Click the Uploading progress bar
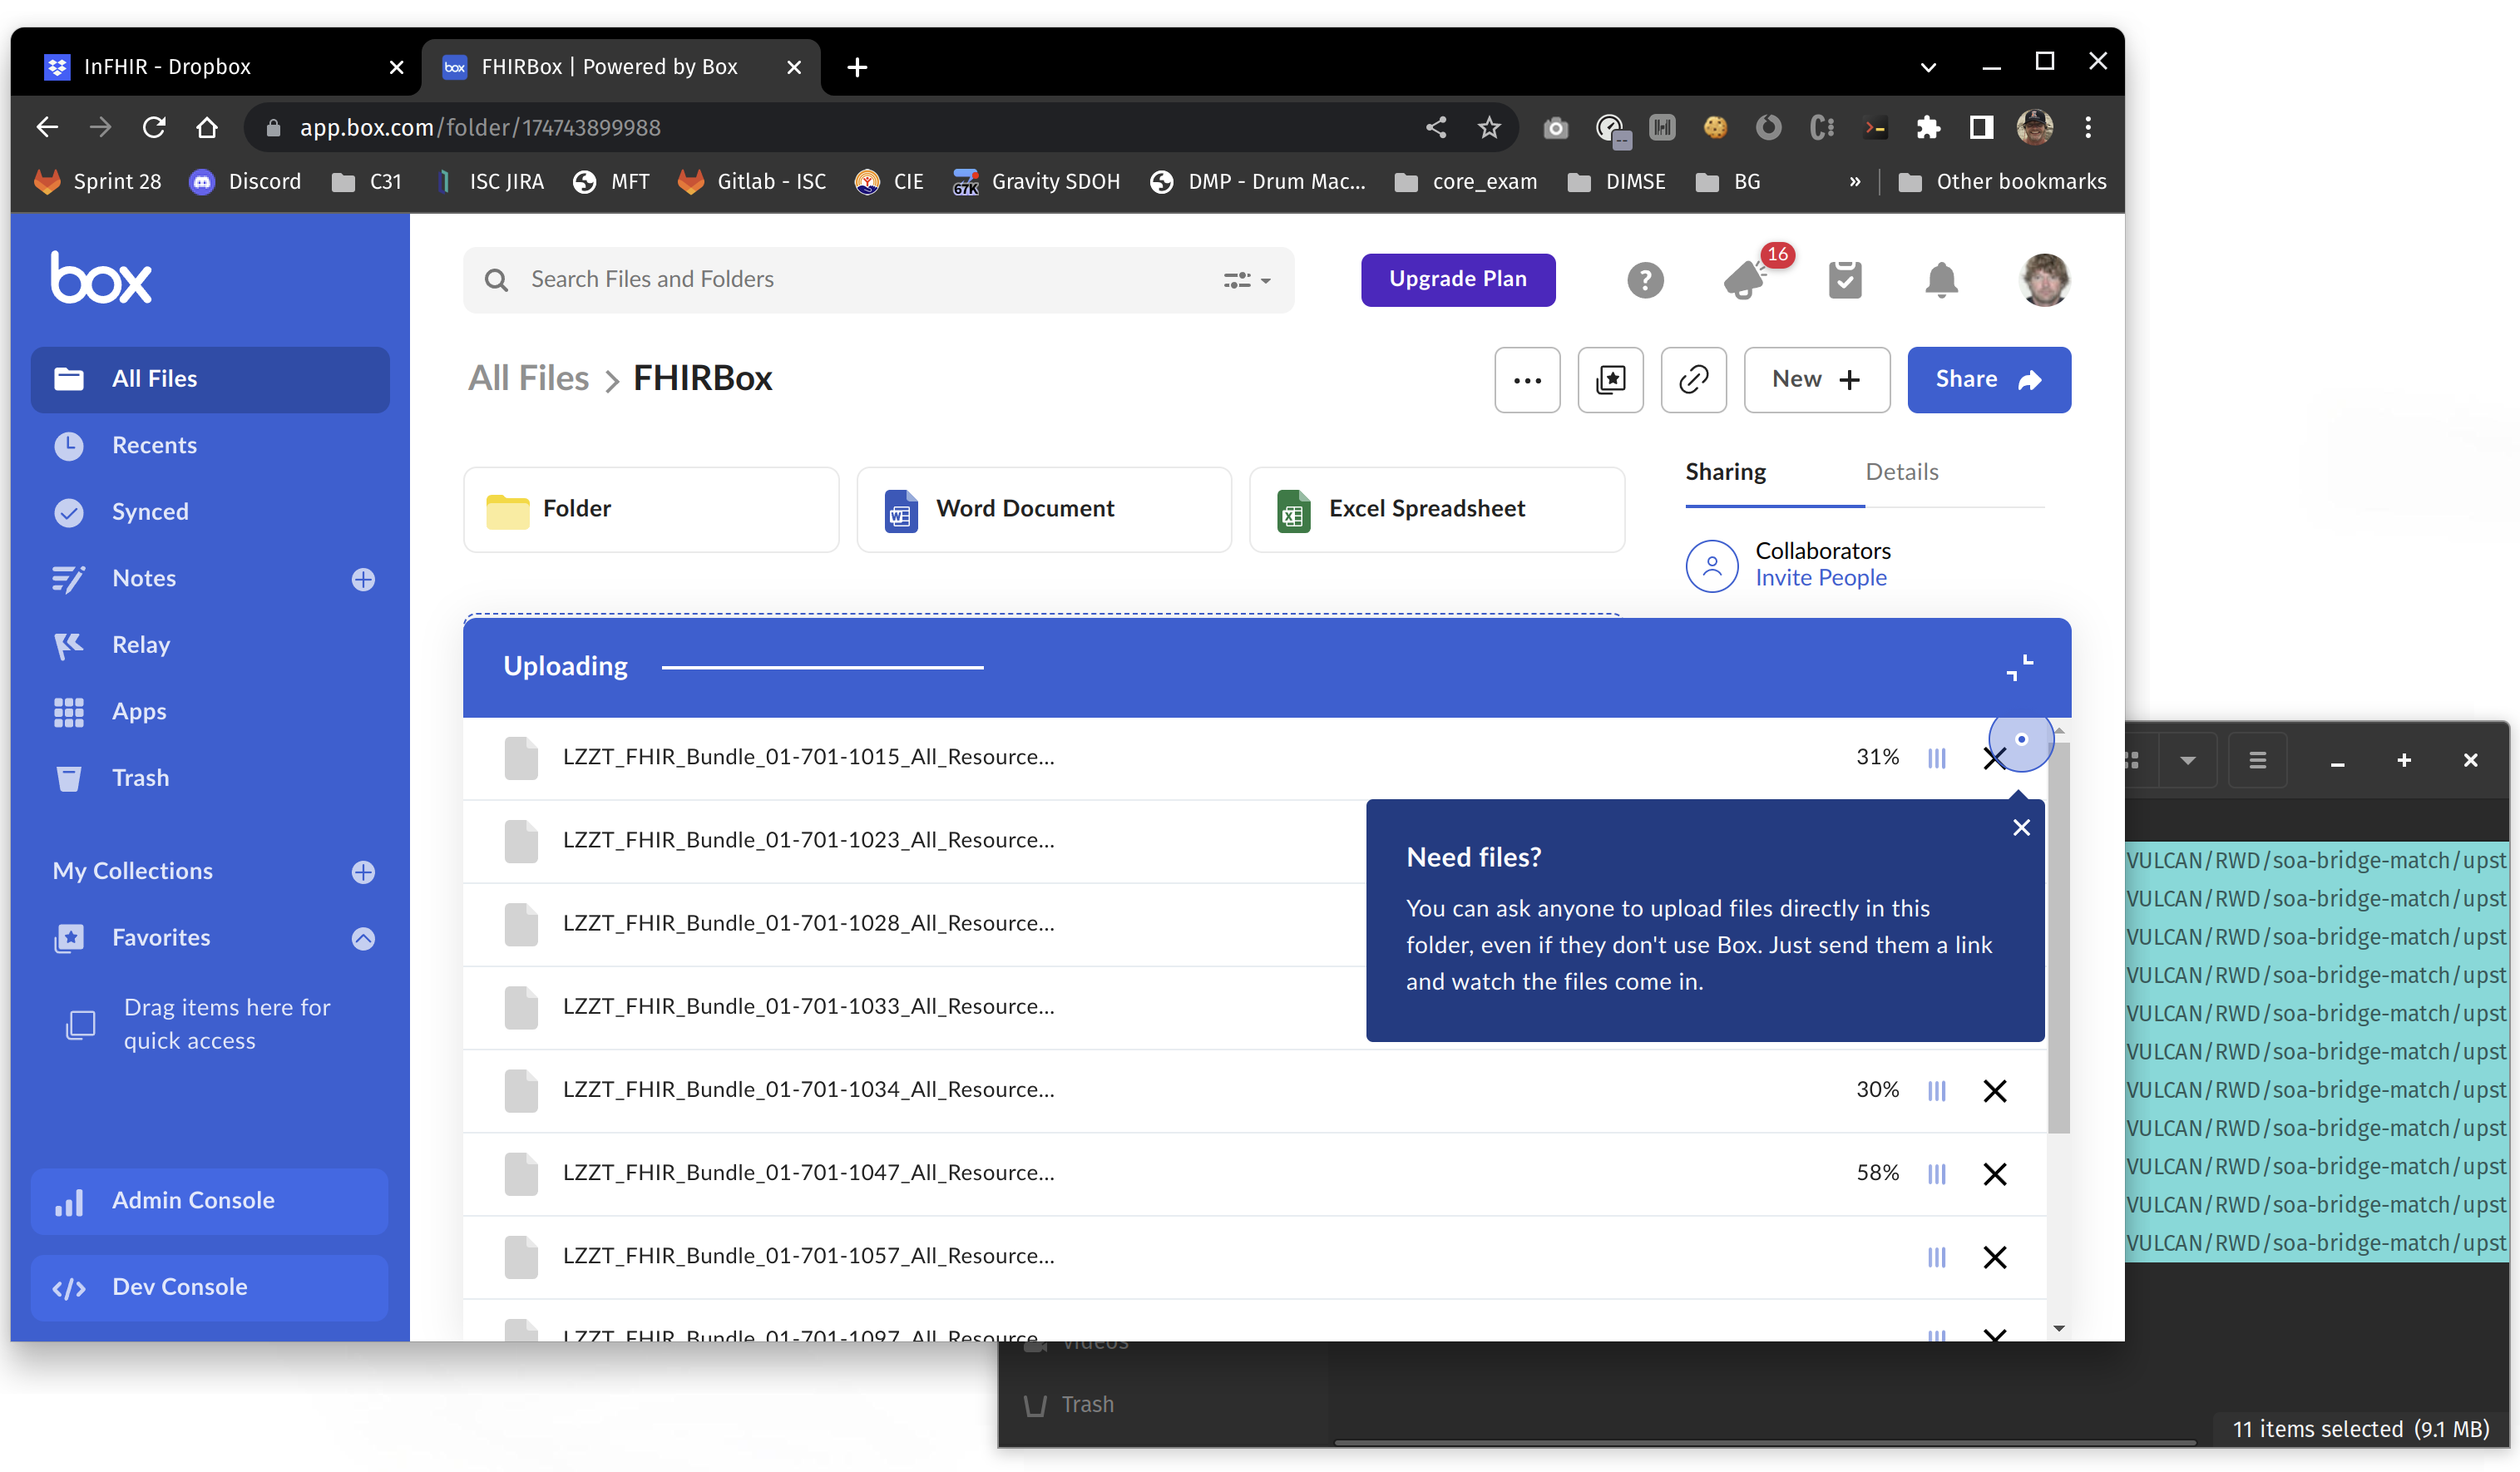This screenshot has height=1472, width=2520. pos(822,667)
